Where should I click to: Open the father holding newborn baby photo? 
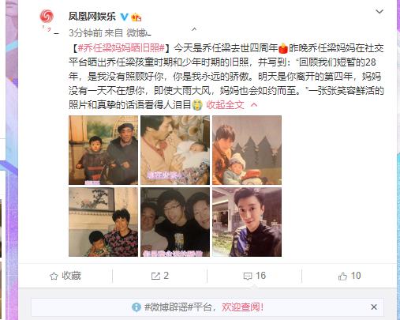point(175,150)
